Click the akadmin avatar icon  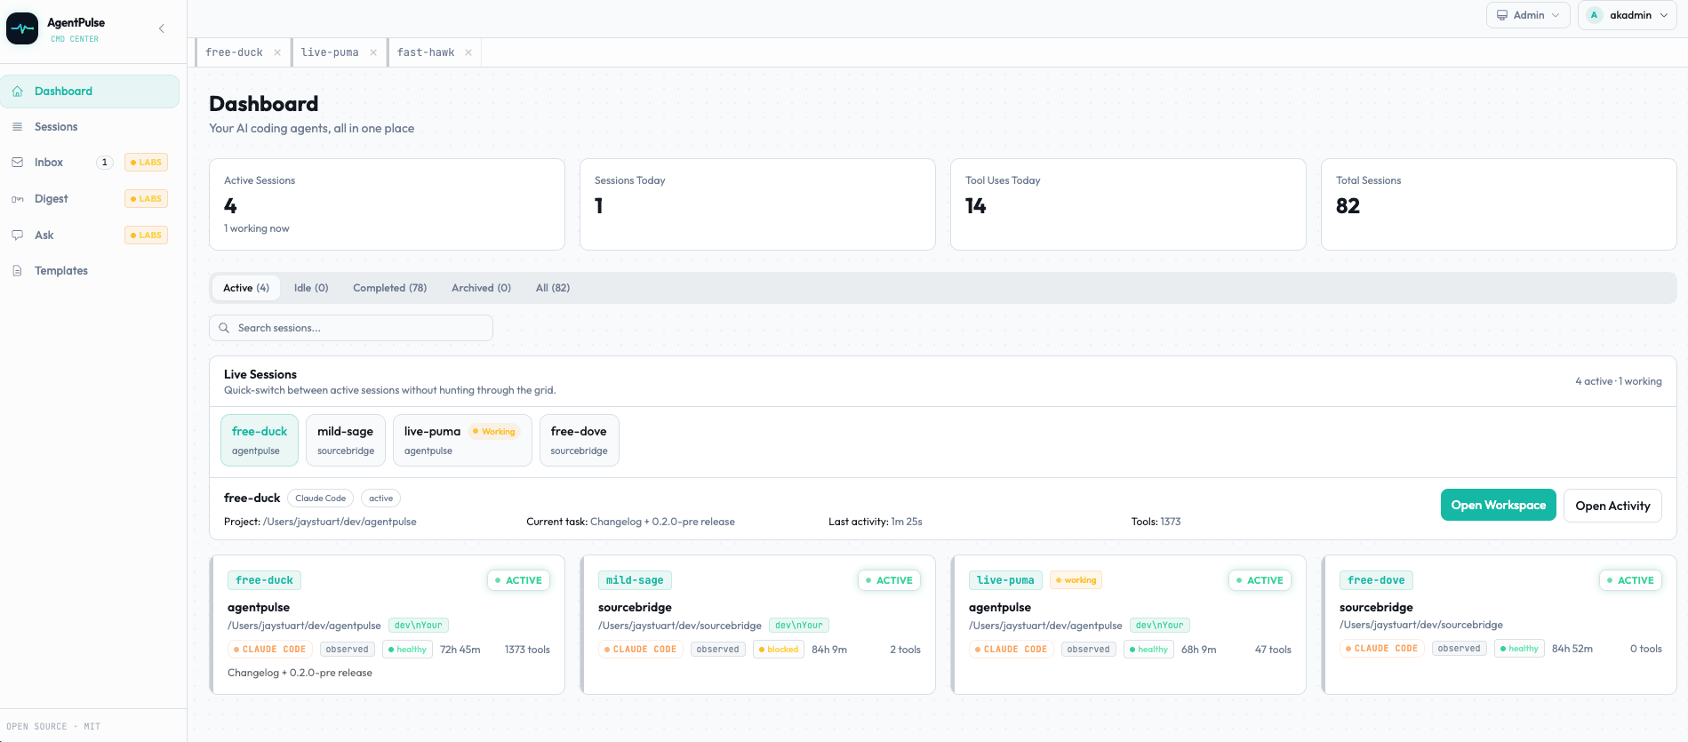click(x=1594, y=15)
